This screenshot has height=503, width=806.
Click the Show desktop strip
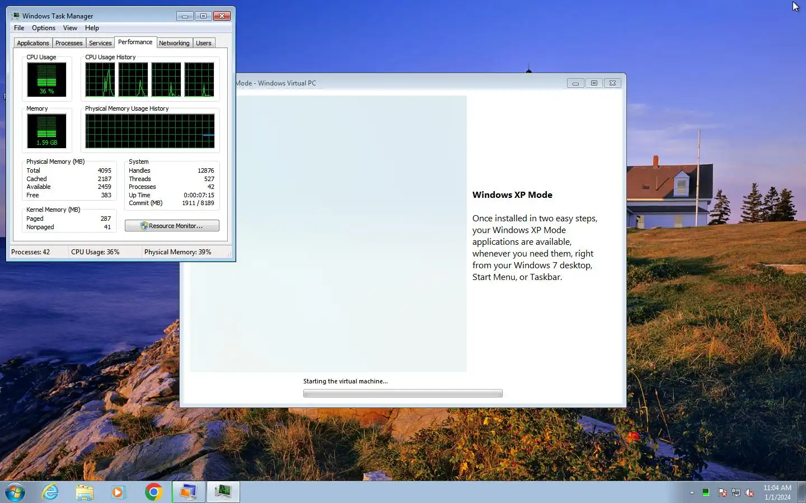pyautogui.click(x=802, y=492)
